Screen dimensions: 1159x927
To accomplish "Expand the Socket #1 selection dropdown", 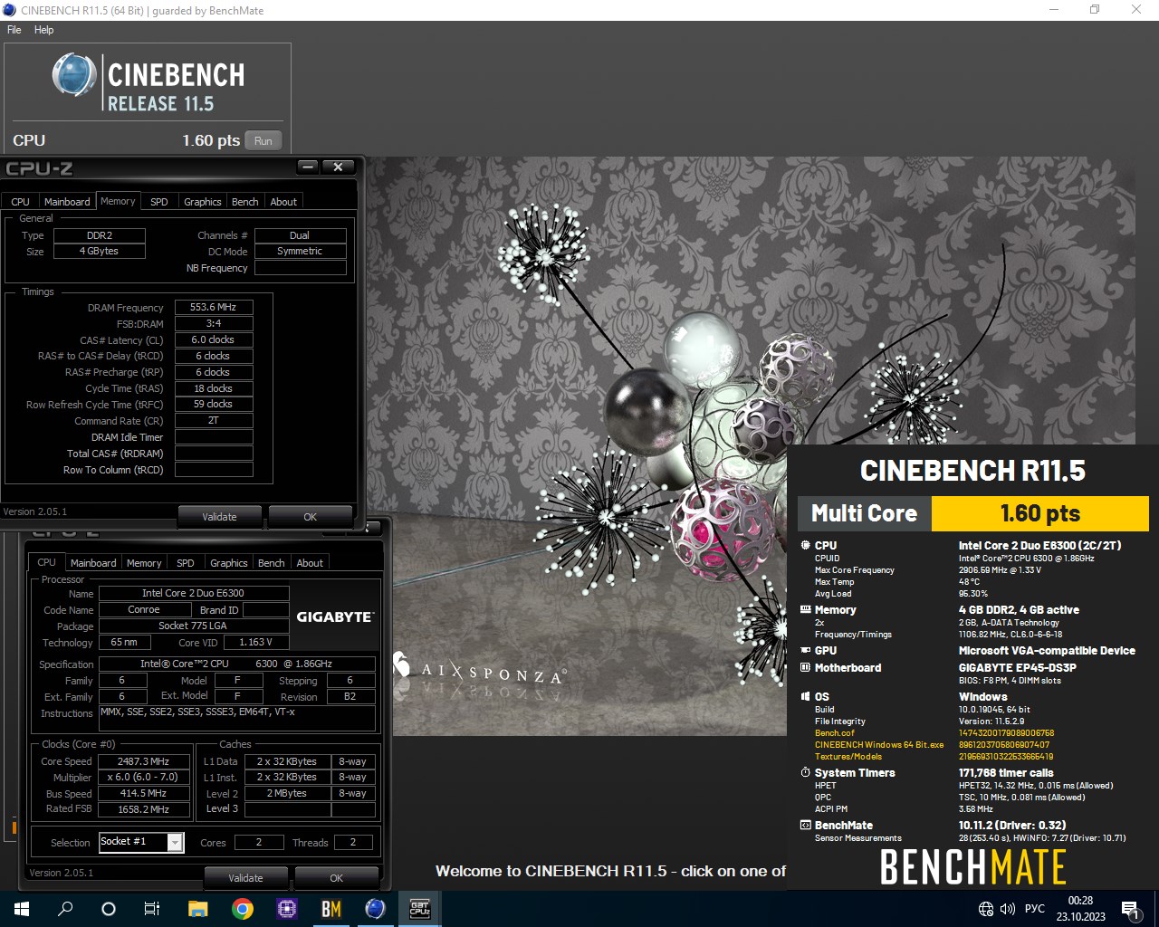I will click(176, 842).
